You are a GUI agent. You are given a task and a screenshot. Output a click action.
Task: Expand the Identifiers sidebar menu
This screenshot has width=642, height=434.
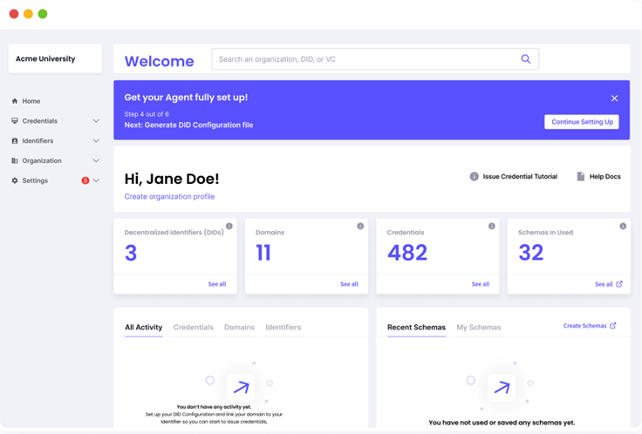click(x=96, y=141)
